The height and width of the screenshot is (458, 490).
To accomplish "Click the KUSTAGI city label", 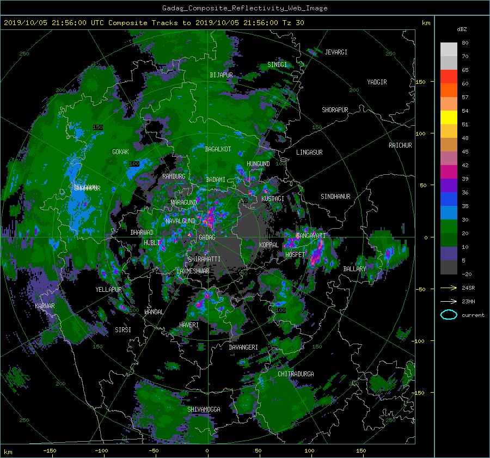I will (x=273, y=199).
